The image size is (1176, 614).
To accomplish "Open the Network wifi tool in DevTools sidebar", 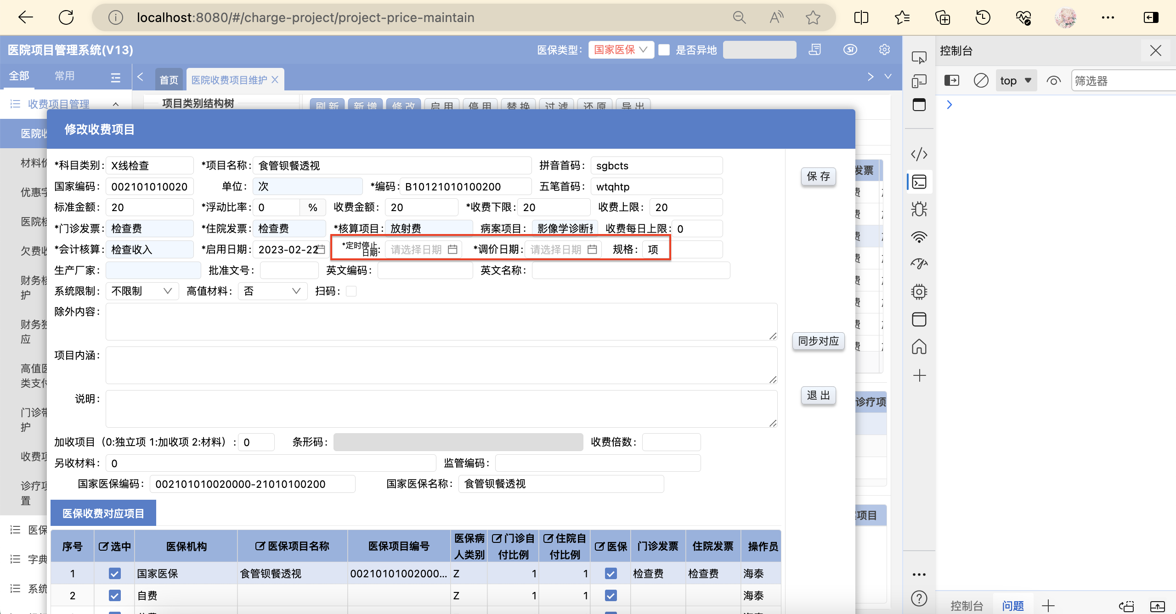I will [919, 237].
